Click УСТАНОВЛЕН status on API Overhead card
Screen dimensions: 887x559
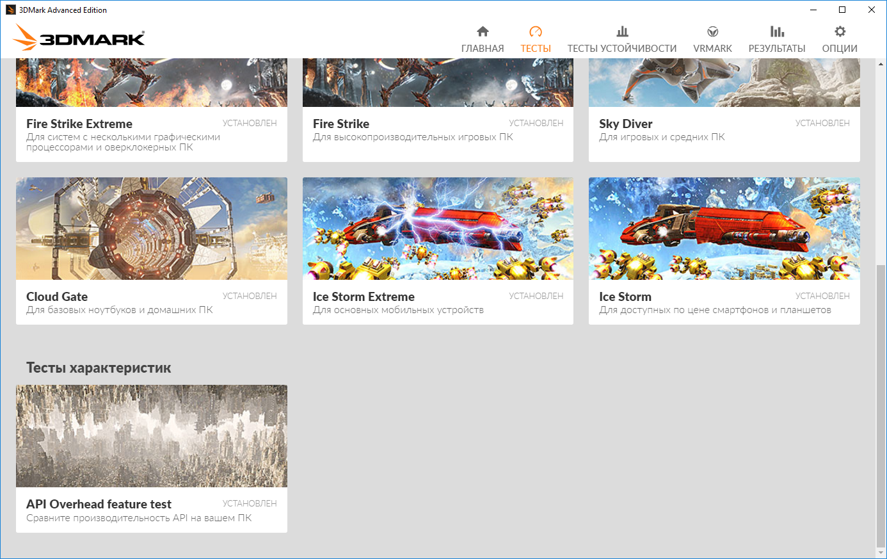coord(250,503)
